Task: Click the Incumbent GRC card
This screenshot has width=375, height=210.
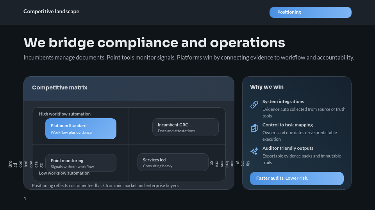Action: click(185, 127)
